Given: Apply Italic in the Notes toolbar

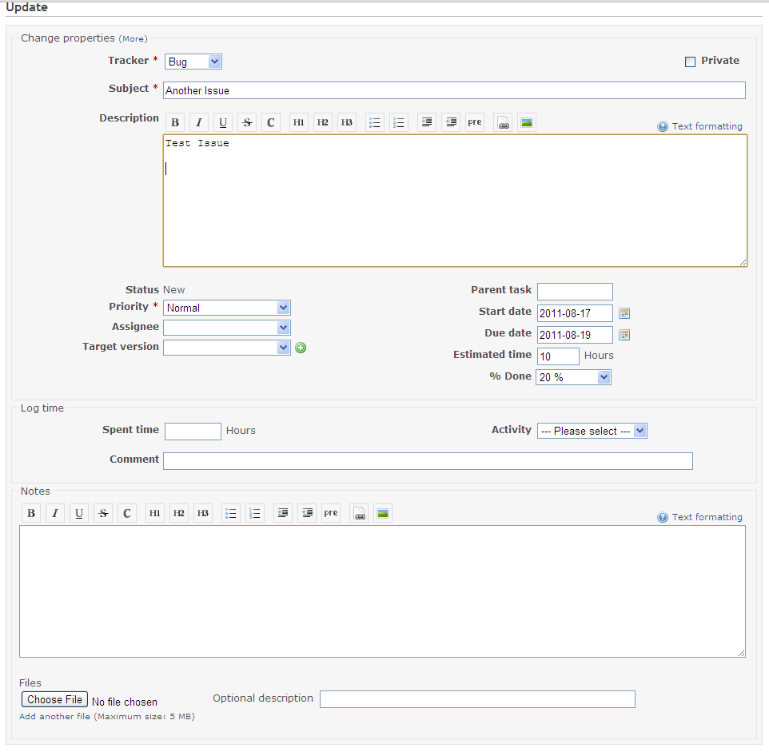Looking at the screenshot, I should point(55,513).
